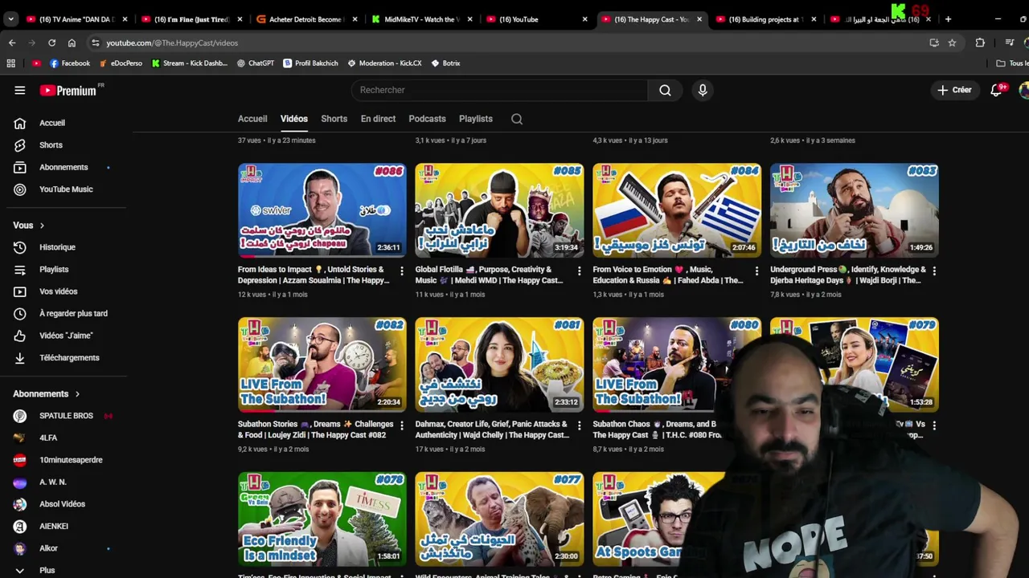Screen dimensions: 1029x578
Task: Open Téléchargements in the sidebar
Action: pyautogui.click(x=69, y=358)
